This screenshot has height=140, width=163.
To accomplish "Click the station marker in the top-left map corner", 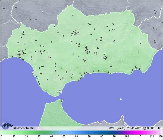I will point(4,8).
